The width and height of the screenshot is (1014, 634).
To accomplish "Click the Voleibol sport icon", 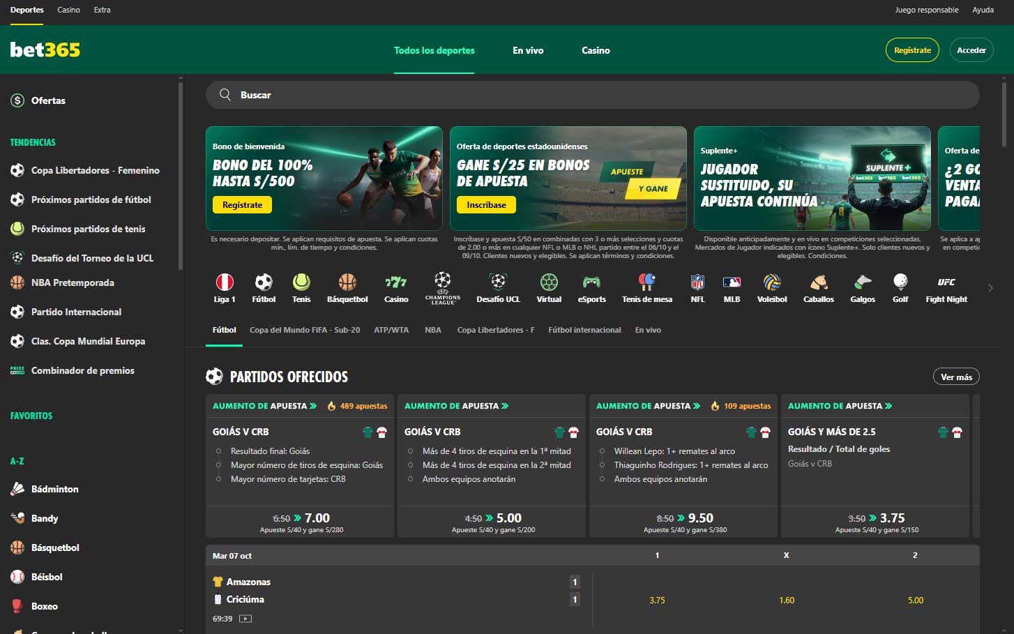I will click(771, 287).
